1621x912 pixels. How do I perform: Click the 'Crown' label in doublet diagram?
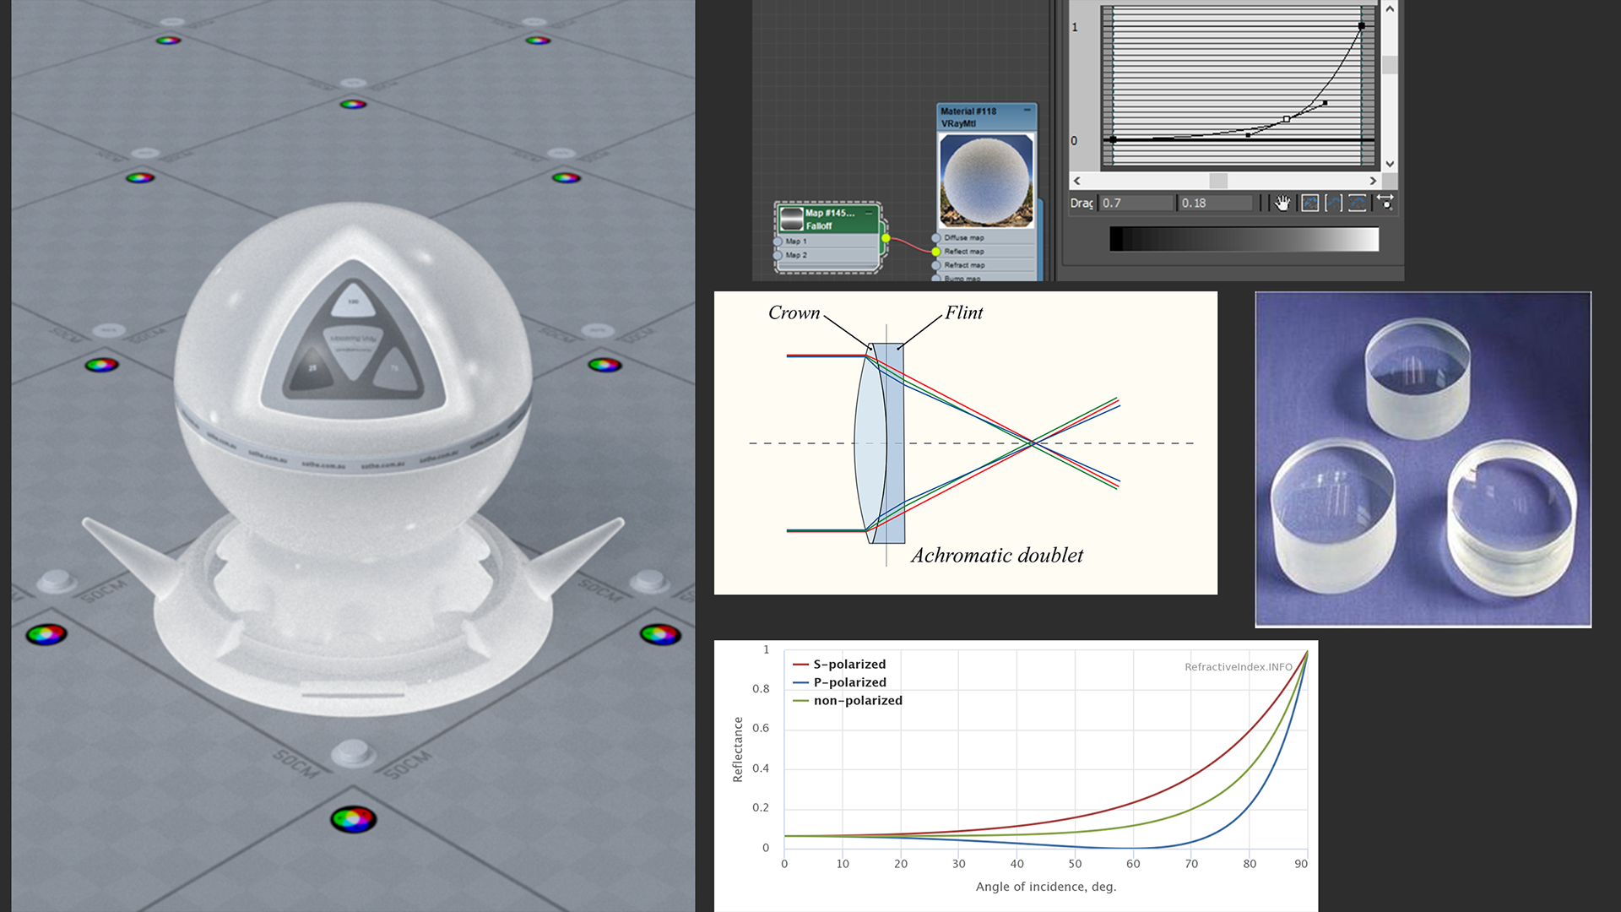coord(794,312)
